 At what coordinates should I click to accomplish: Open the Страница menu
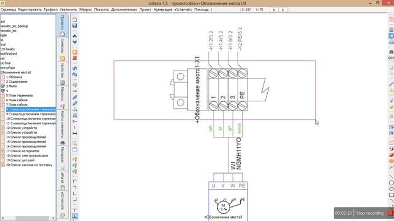[x=8, y=10]
